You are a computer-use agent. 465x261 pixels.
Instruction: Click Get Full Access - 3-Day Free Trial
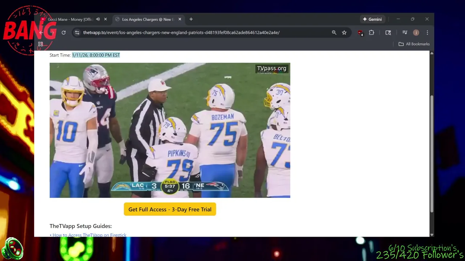170,209
